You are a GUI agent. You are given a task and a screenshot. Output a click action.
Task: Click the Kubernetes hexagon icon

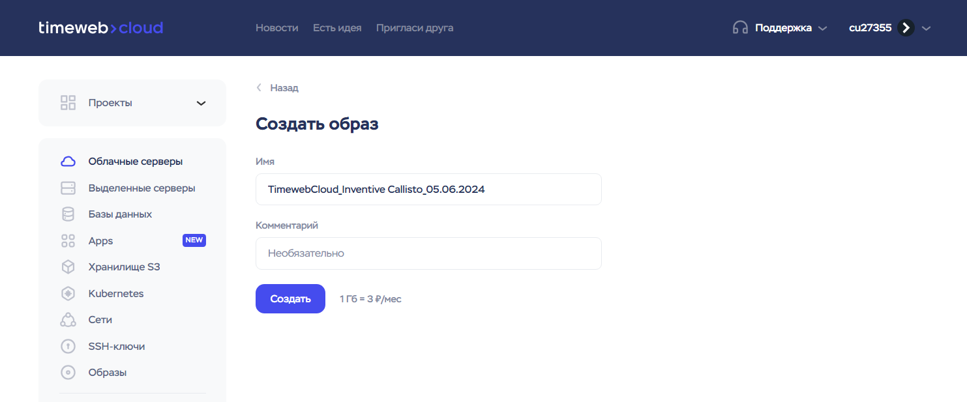tap(68, 294)
